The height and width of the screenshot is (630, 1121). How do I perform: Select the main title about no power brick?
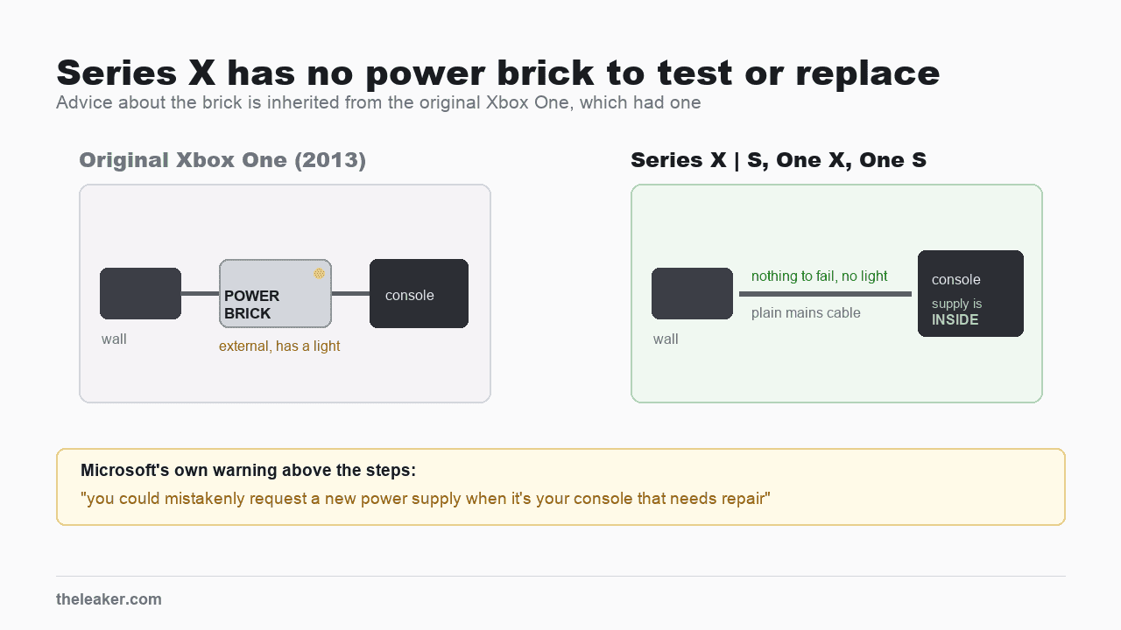(x=498, y=73)
